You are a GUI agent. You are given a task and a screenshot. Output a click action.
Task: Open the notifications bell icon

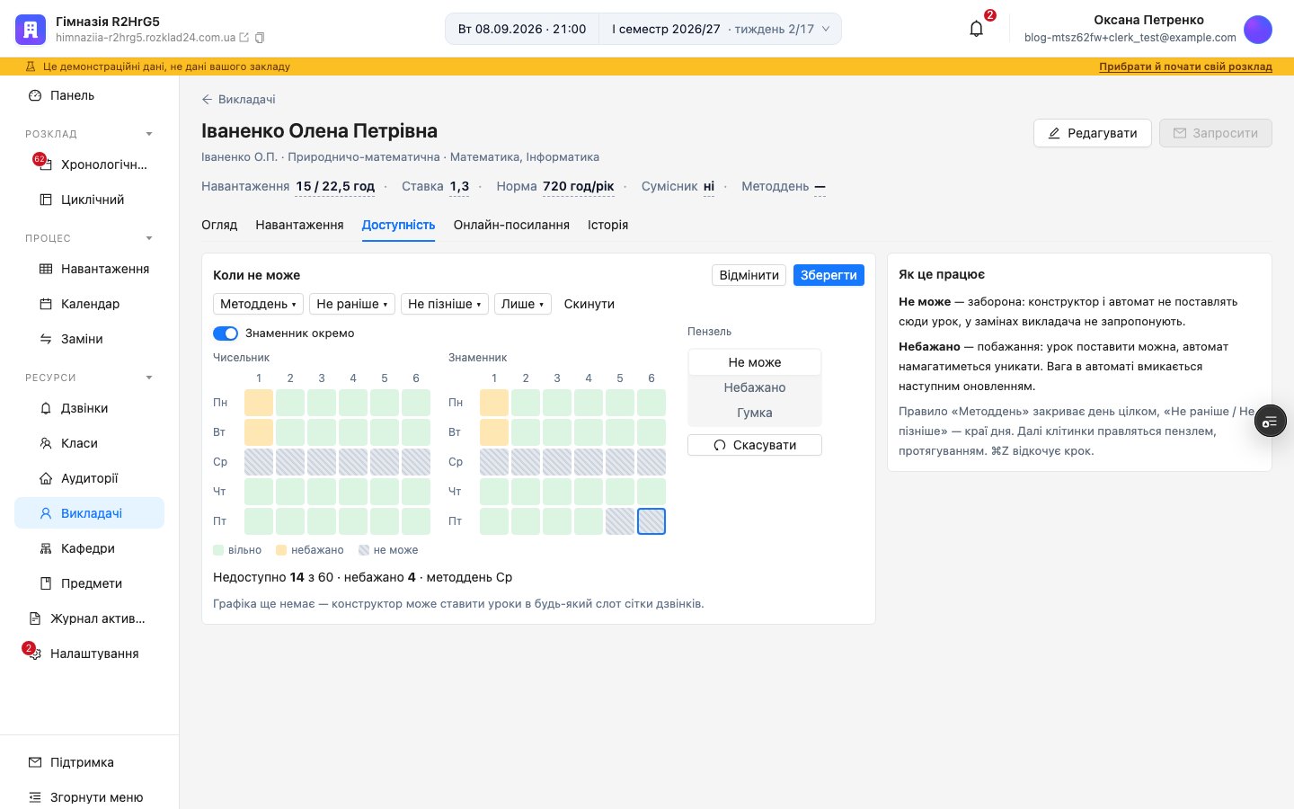pos(977,29)
